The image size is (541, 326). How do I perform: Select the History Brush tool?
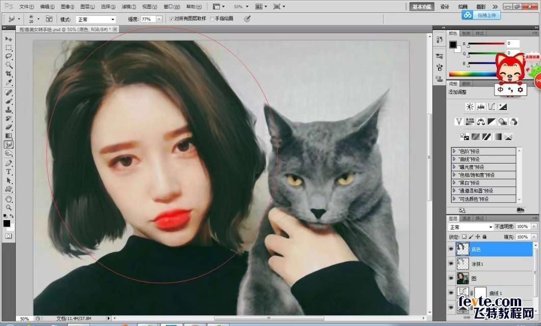point(9,118)
